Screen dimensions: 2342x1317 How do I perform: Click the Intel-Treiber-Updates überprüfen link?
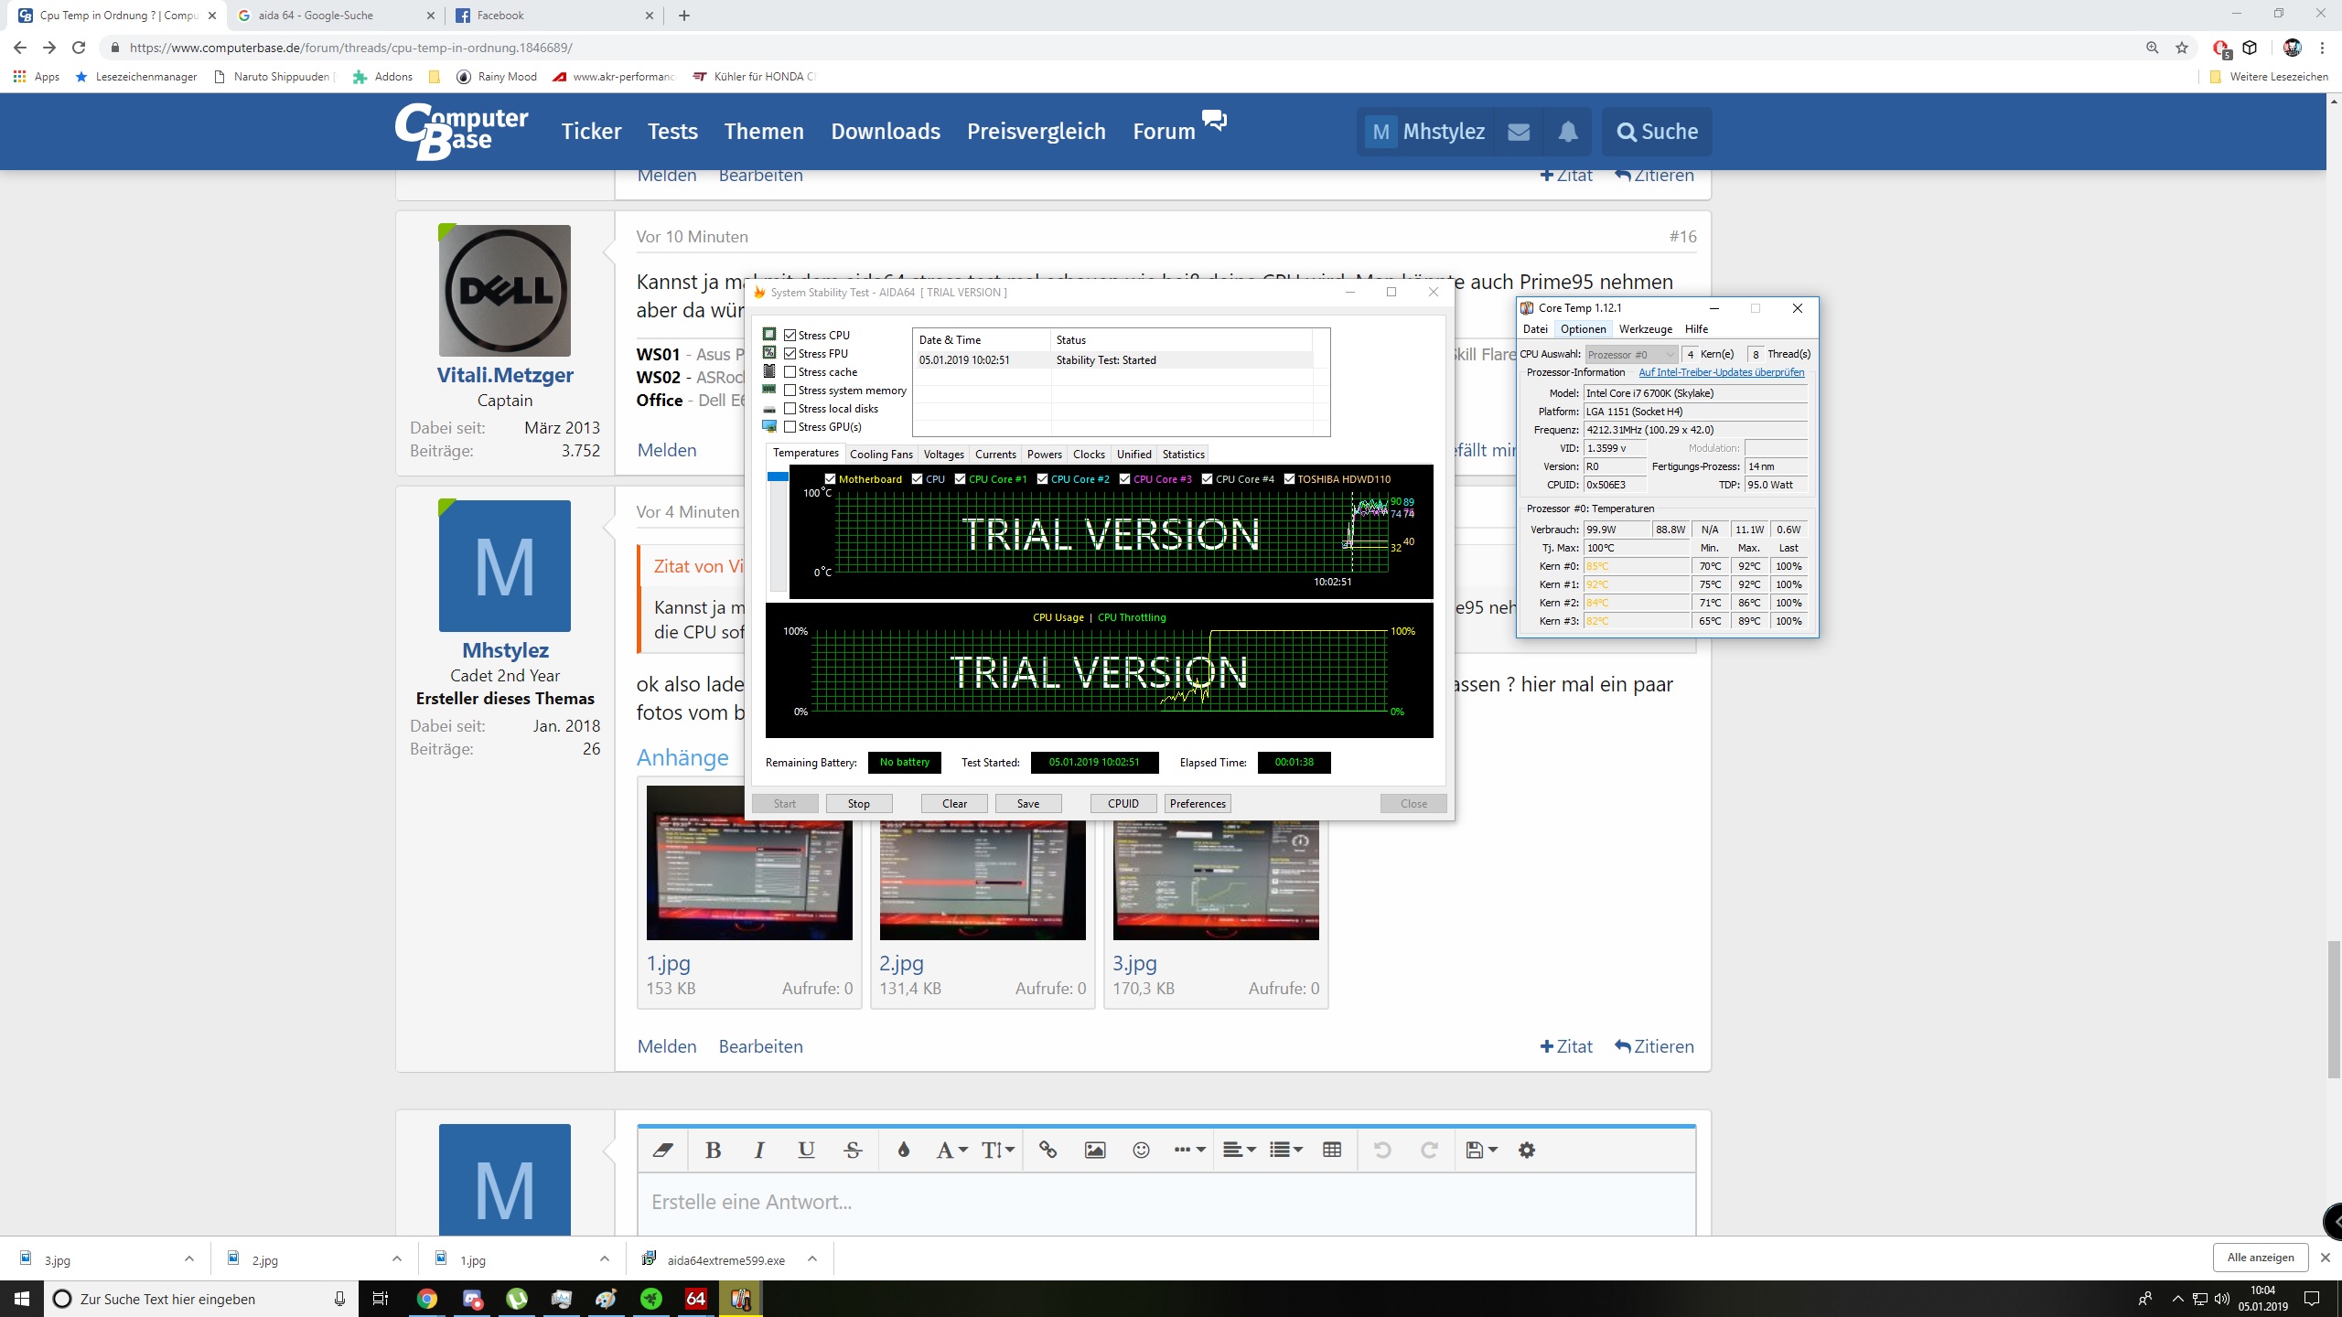pyautogui.click(x=1721, y=372)
